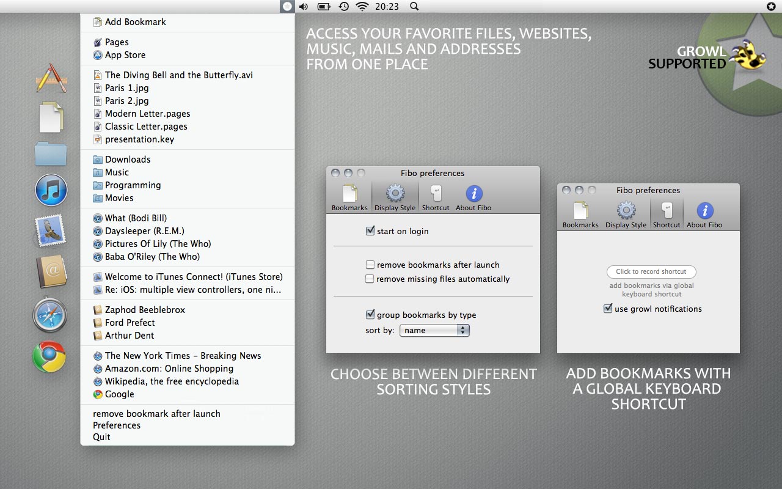Open Classic Letter.pages bookmark

188,127
